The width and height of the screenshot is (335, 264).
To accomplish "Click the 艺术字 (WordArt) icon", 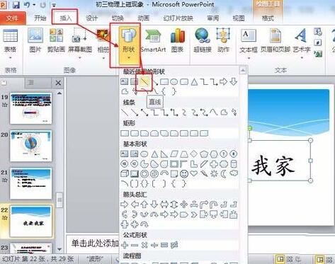I will (x=301, y=35).
